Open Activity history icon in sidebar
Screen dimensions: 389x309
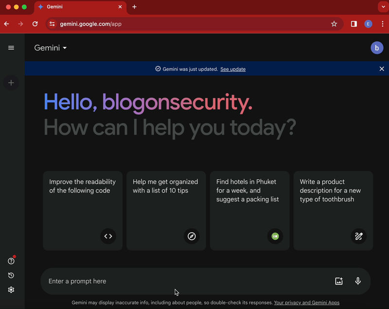(11, 275)
